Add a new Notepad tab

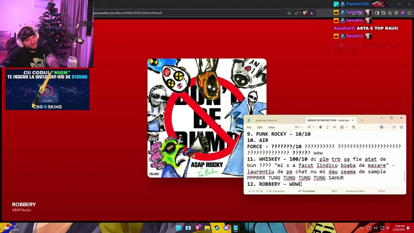pyautogui.click(x=362, y=120)
